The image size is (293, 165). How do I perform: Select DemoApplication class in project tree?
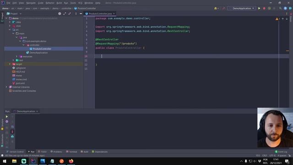pos(38,53)
